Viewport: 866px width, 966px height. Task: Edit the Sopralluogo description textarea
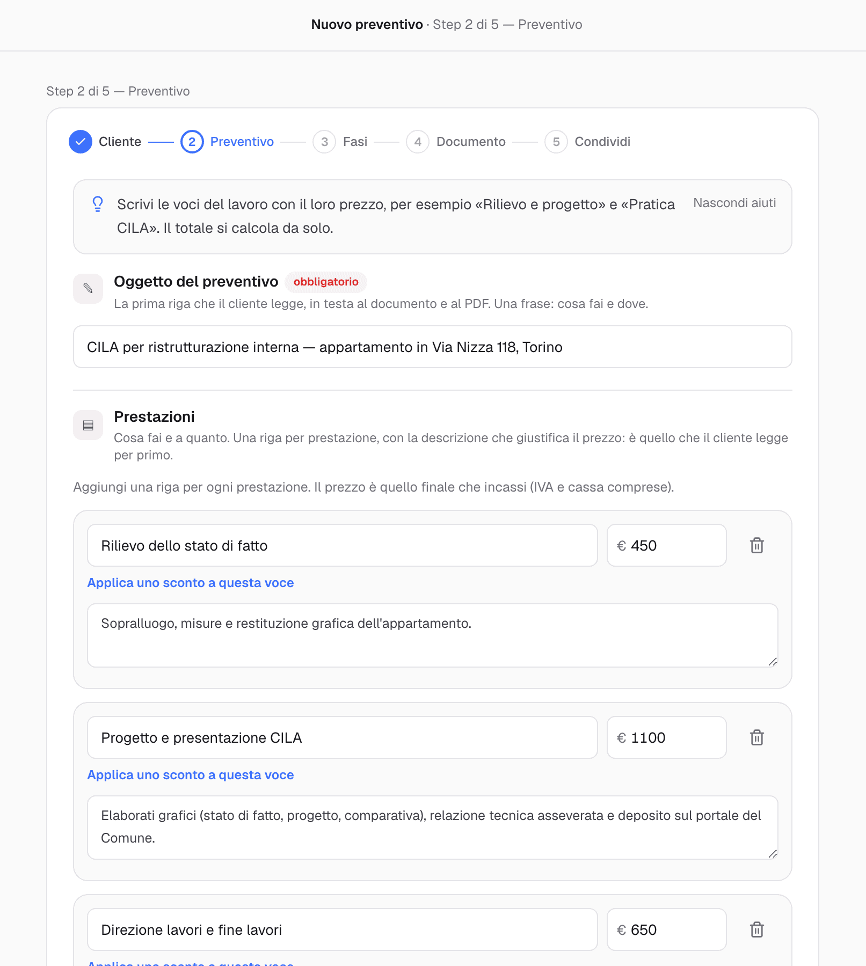pos(433,635)
